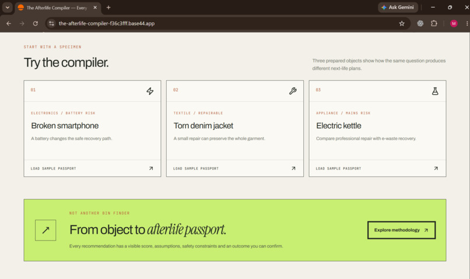Screen dimensions: 470x279
Task: Expand the tab search dropdown arrow
Action: pyautogui.click(x=8, y=8)
